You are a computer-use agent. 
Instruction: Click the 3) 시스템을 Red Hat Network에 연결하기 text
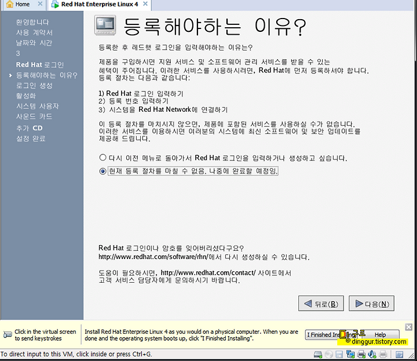163,110
